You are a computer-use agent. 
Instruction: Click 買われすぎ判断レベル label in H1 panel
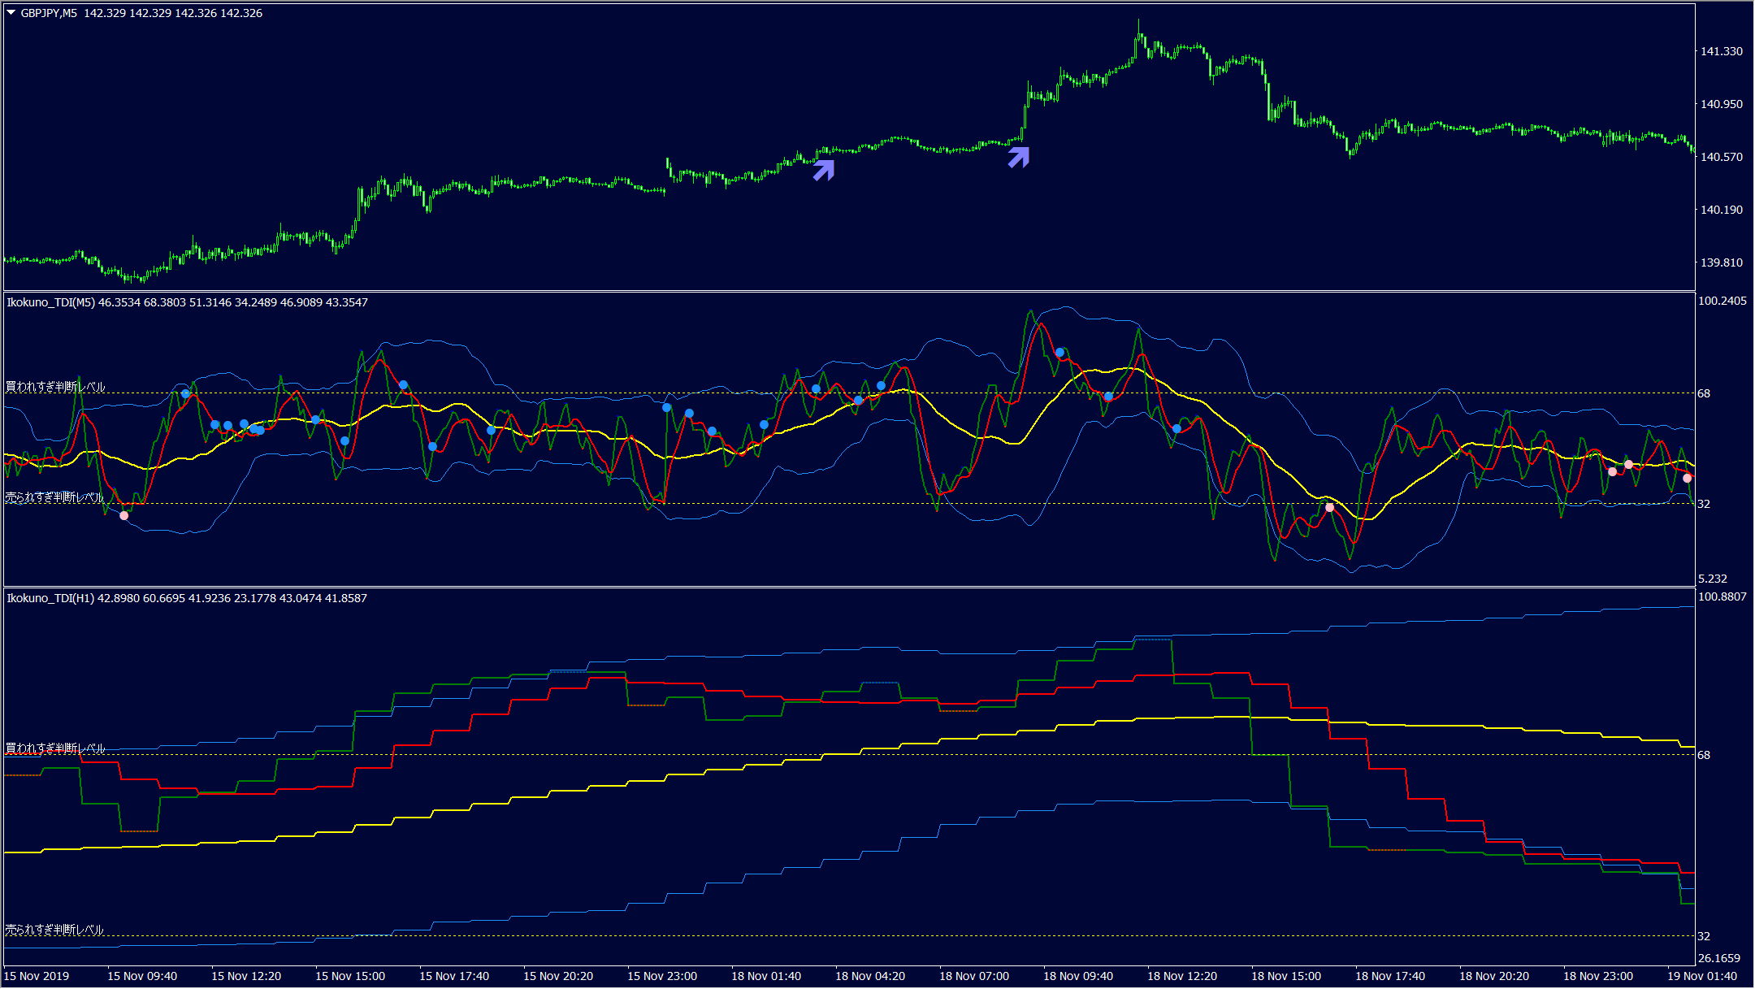[x=55, y=748]
